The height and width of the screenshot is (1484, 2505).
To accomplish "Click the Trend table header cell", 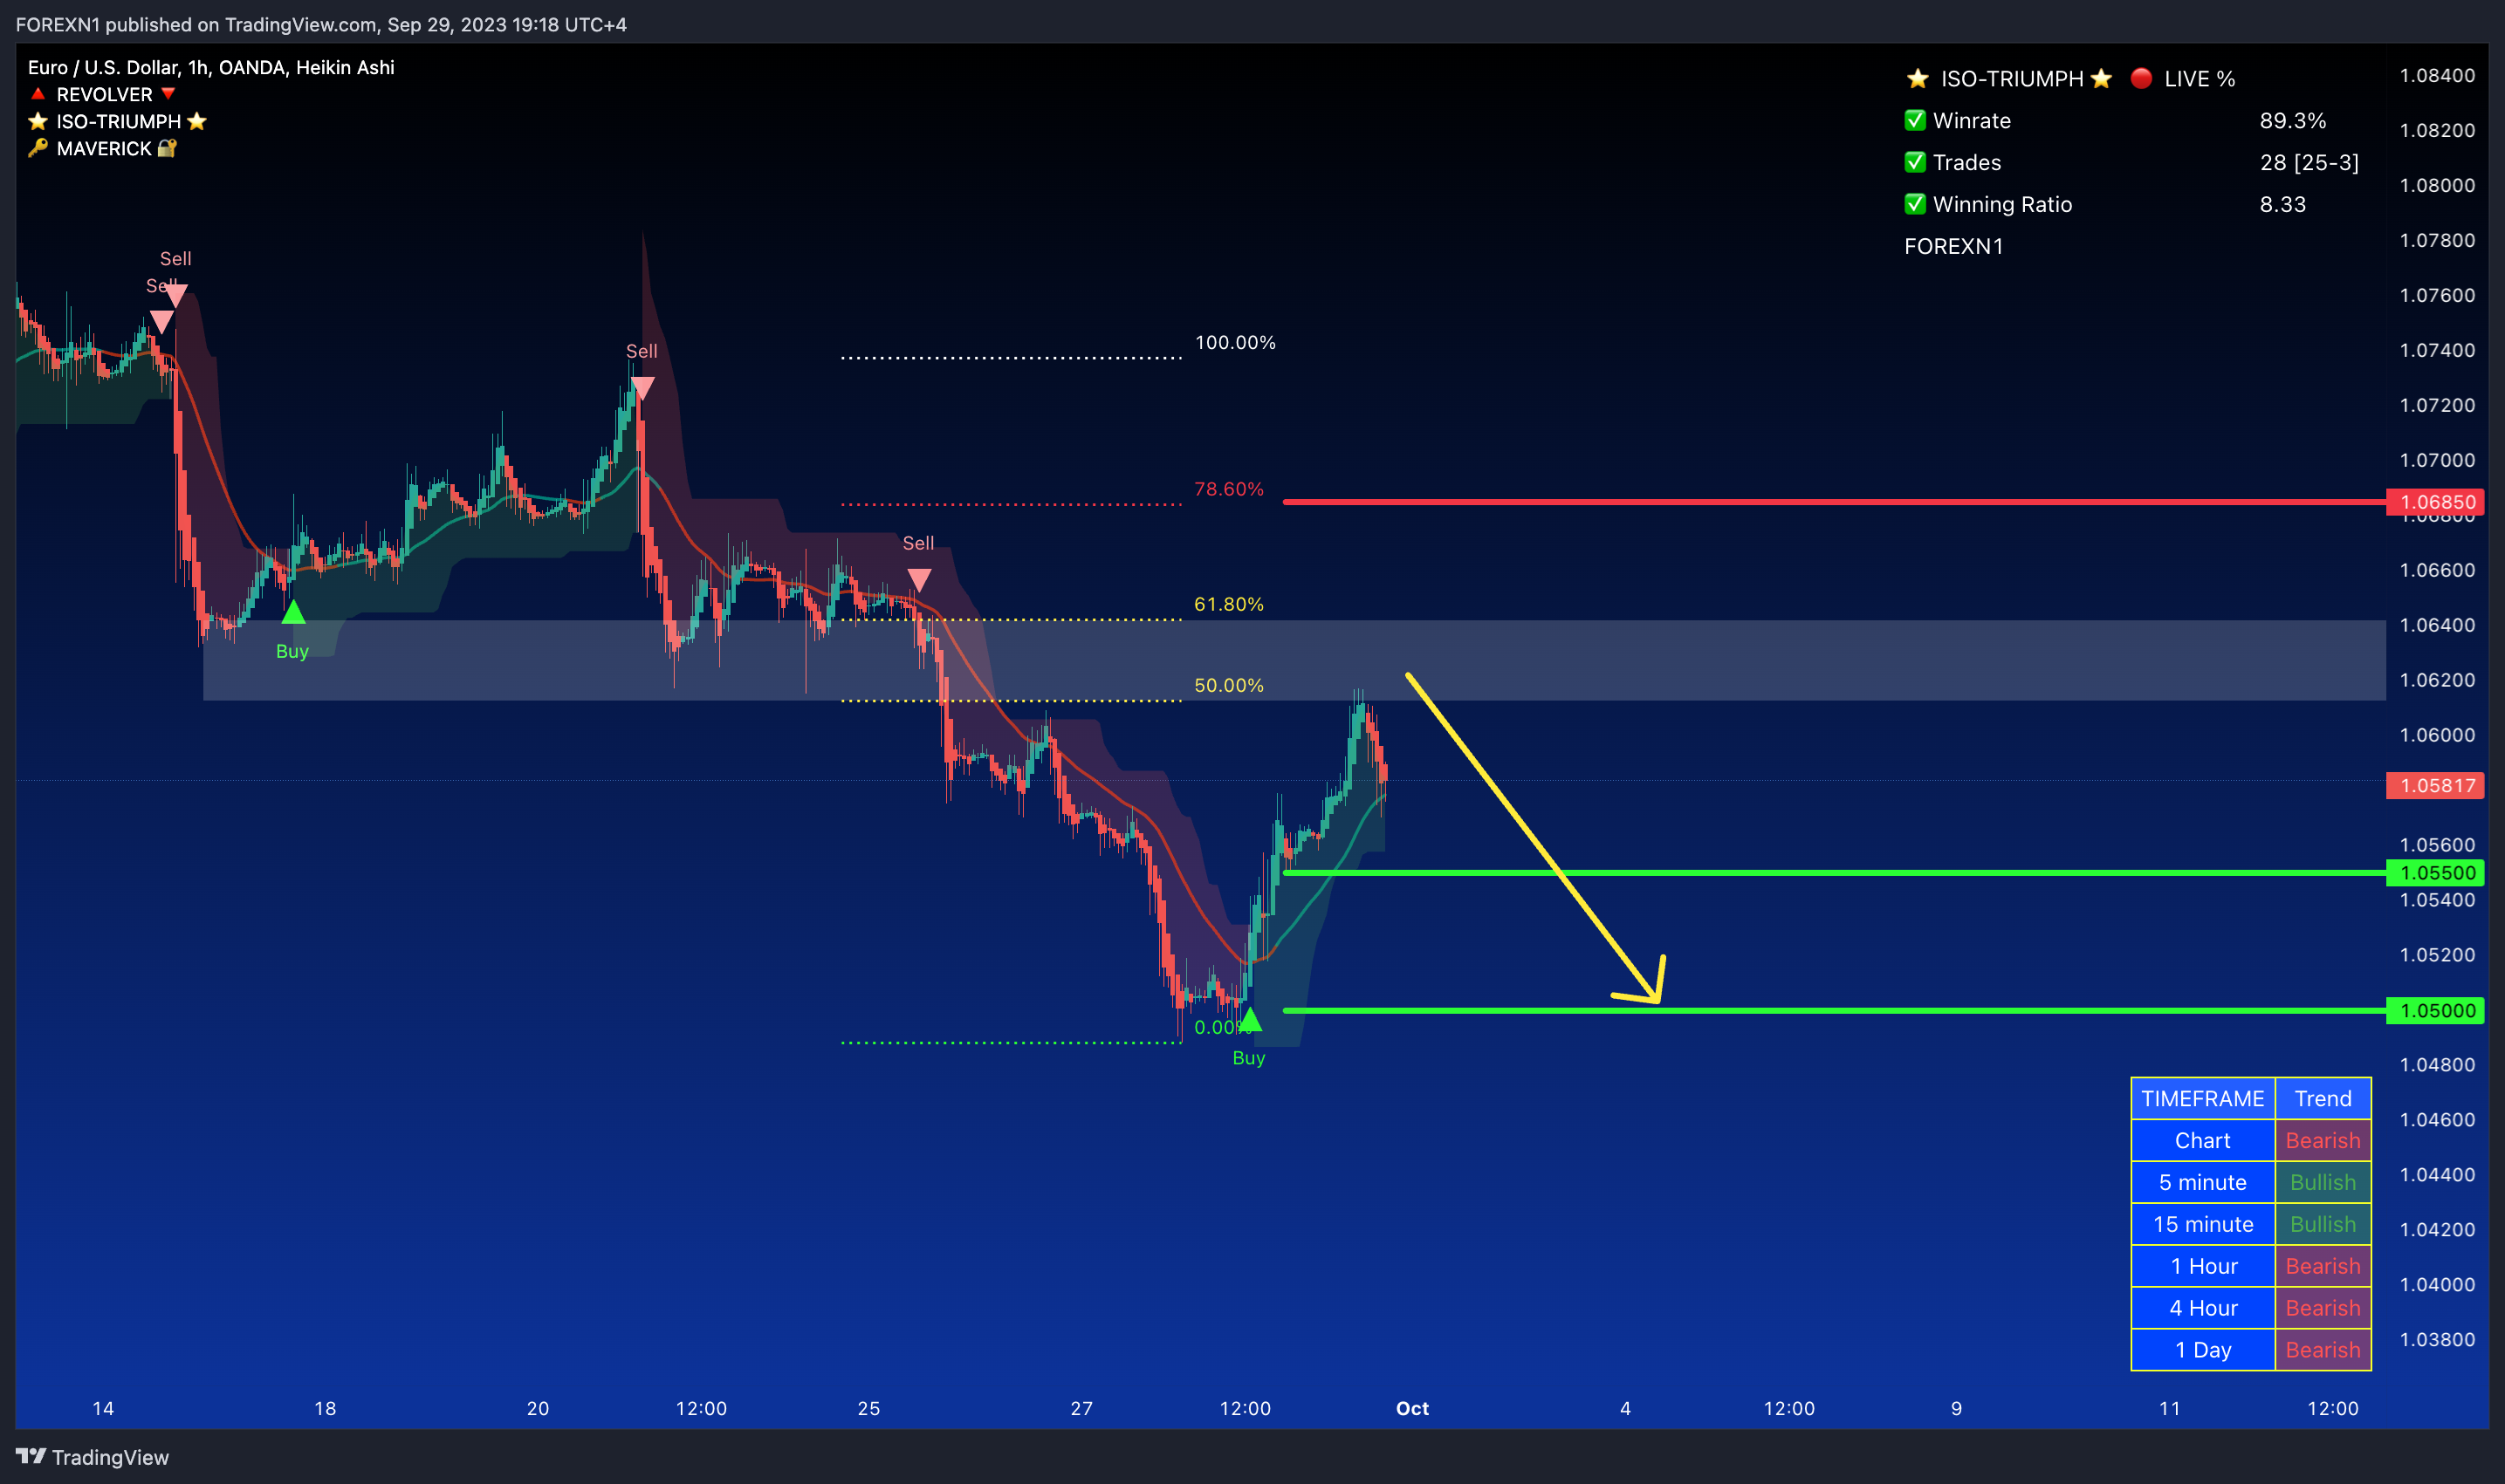I will coord(2323,1099).
